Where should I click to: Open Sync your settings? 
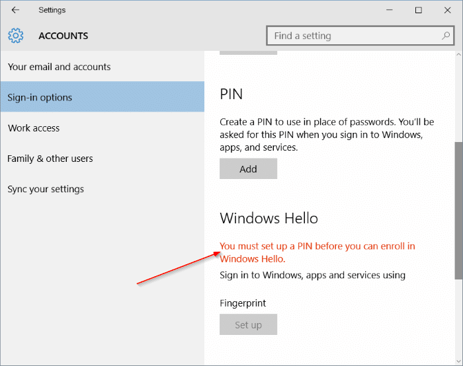point(102,189)
